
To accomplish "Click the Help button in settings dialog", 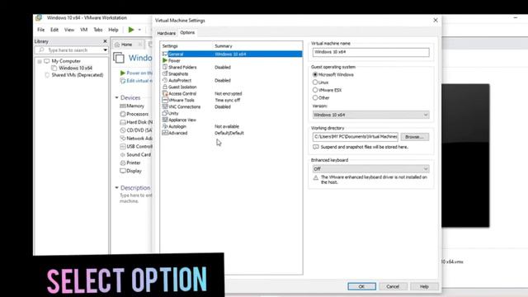I will 424,286.
